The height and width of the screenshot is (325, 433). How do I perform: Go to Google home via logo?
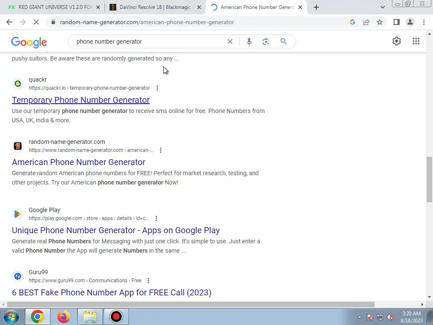pos(29,42)
